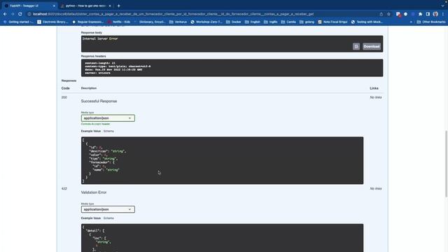Image resolution: width=448 pixels, height=252 pixels.
Task: Bookmark this page with the star icon
Action: click(x=388, y=14)
